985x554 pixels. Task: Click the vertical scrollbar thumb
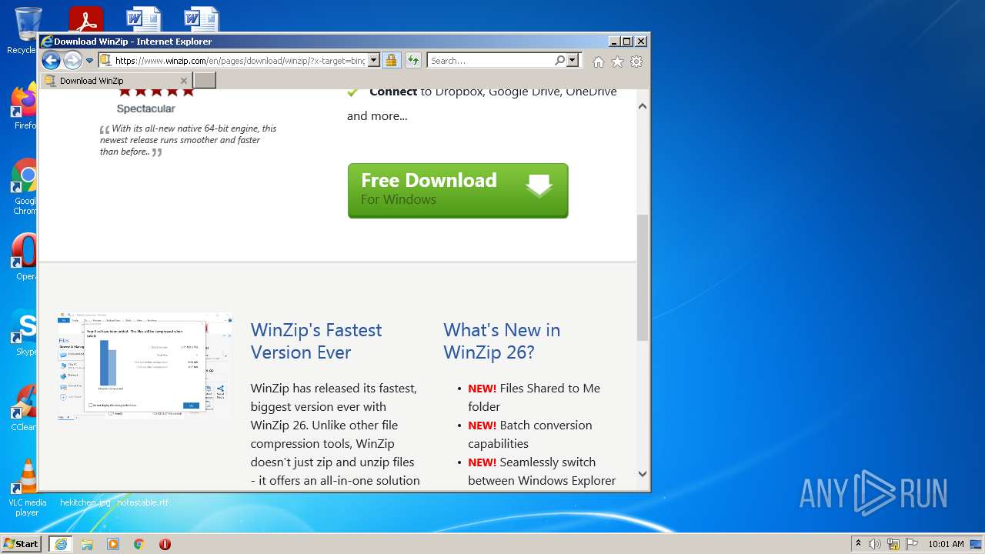(x=643, y=279)
